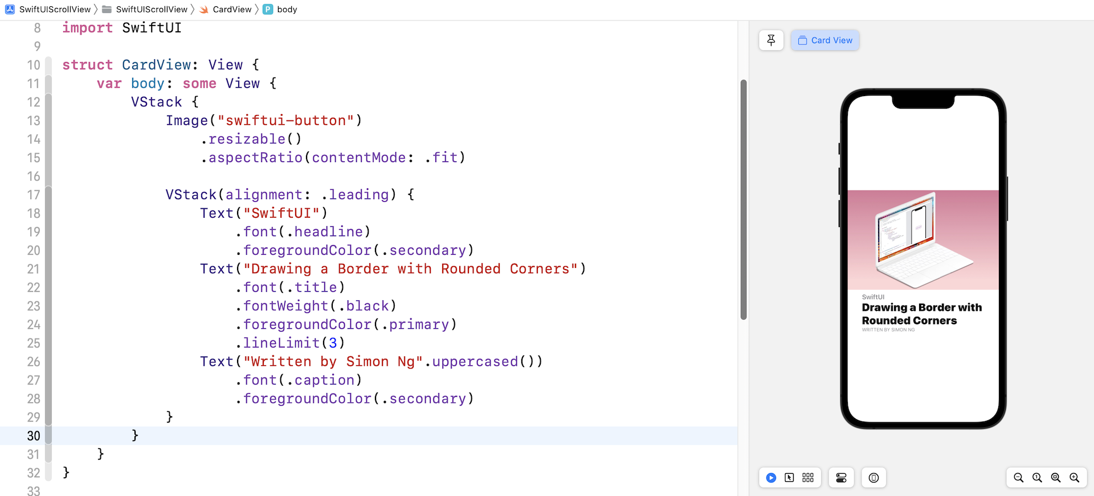The image size is (1094, 496).
Task: Select the Card View preview button
Action: tap(824, 40)
